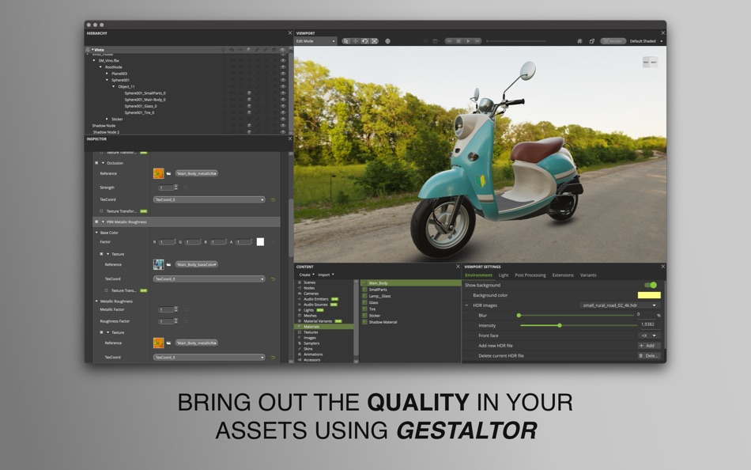Toggle visibility eye for SM_Vino.fbx
The image size is (751, 470).
tap(283, 61)
